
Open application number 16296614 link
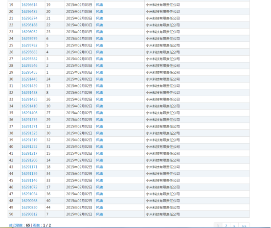[x=29, y=5]
